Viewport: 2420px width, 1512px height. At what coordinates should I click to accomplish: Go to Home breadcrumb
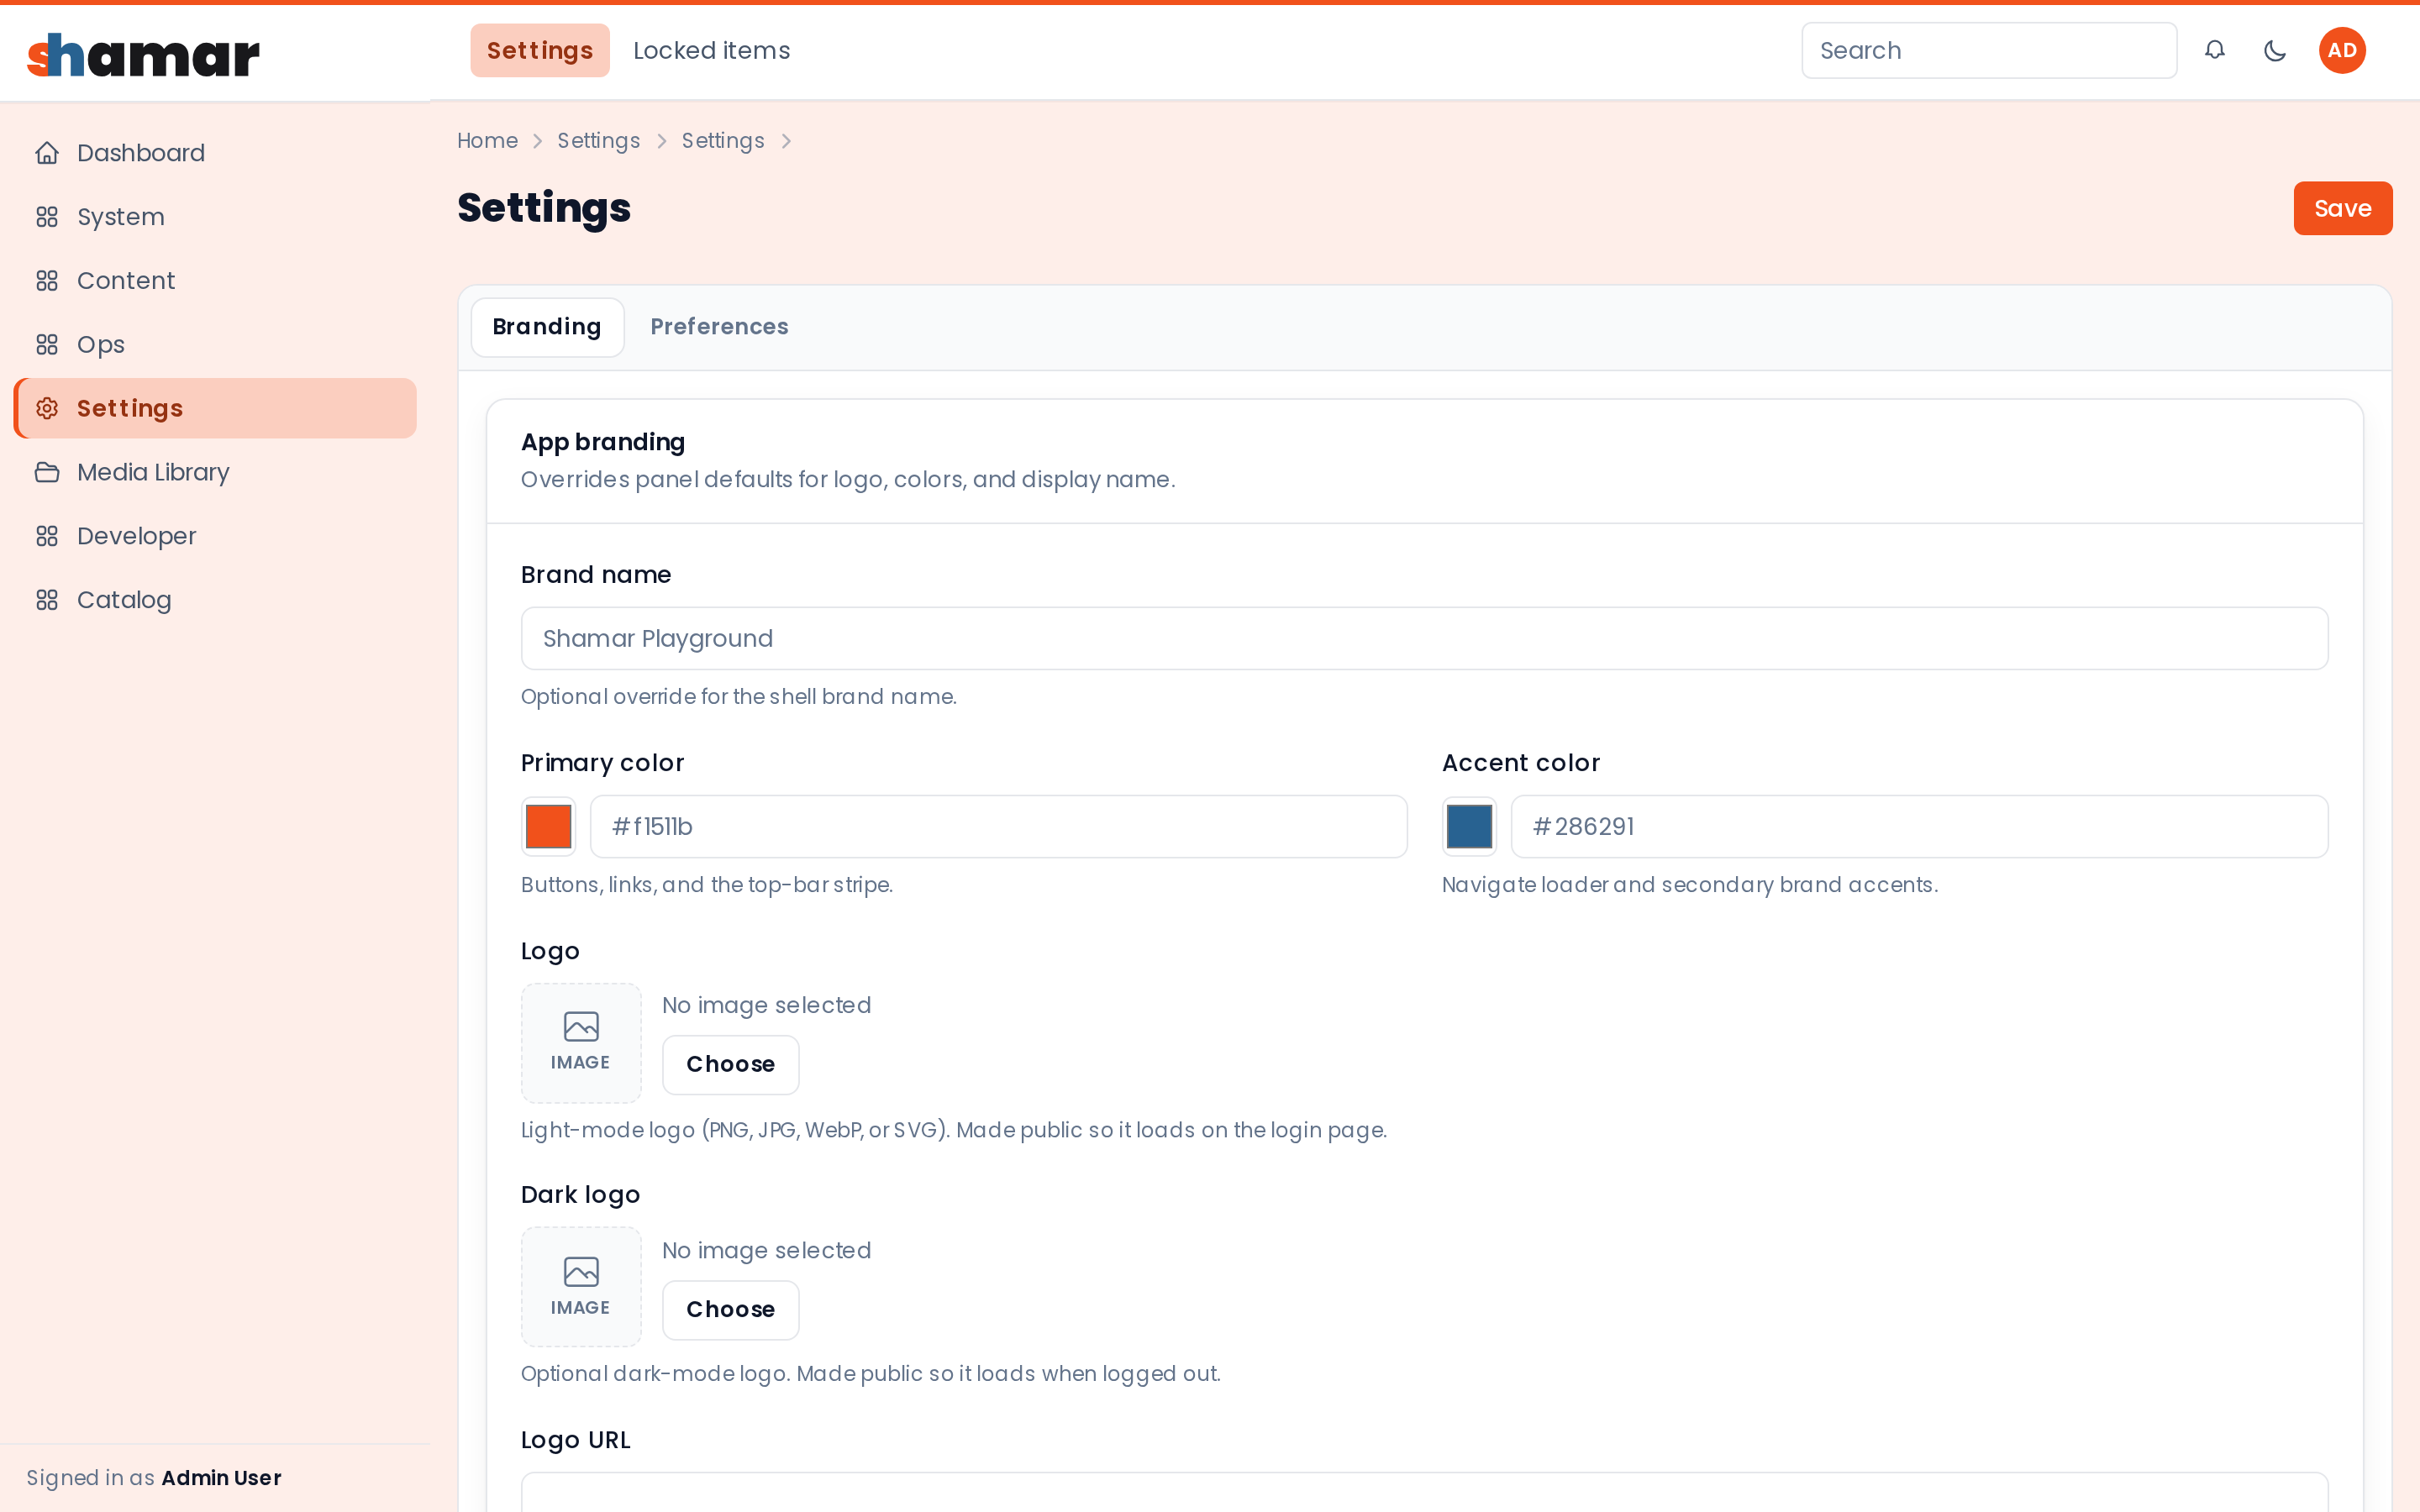click(x=488, y=141)
